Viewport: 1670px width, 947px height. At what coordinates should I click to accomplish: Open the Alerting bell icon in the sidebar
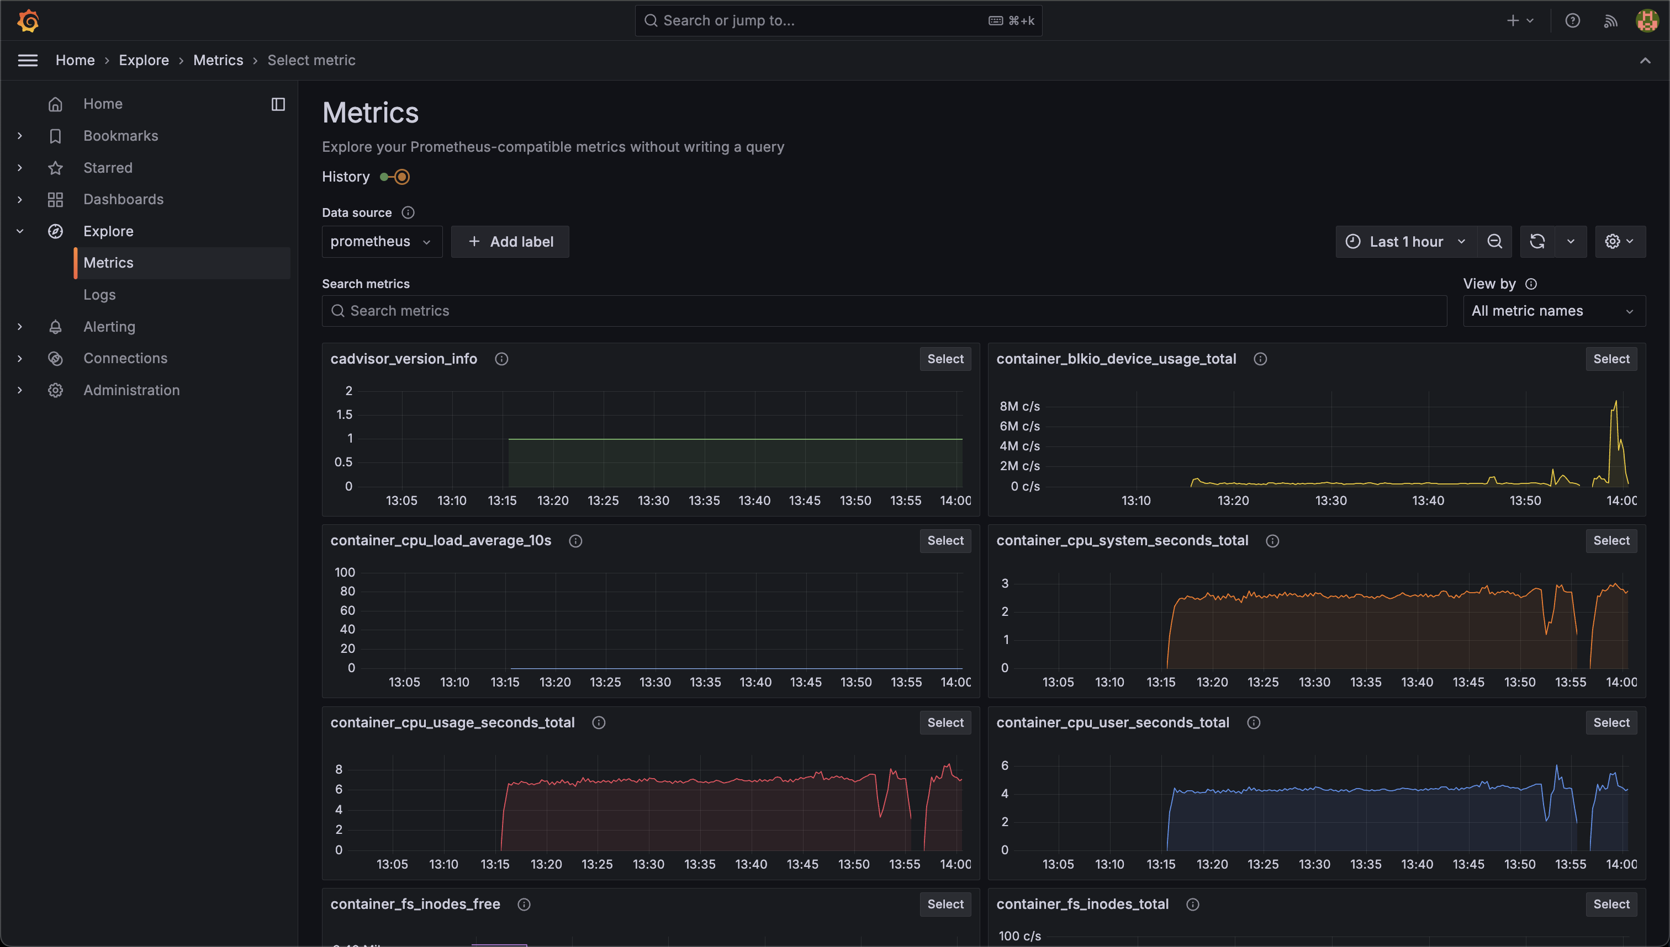pos(56,327)
